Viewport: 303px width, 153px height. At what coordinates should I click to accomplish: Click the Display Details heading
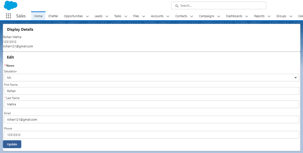pyautogui.click(x=20, y=30)
